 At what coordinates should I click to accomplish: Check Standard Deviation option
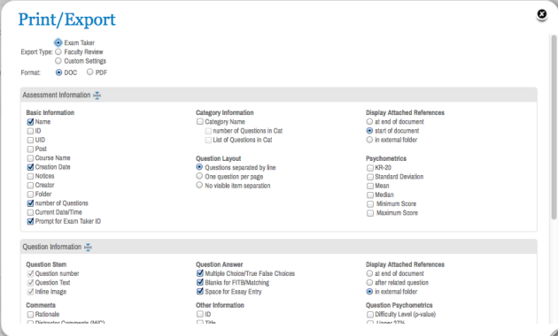point(370,177)
